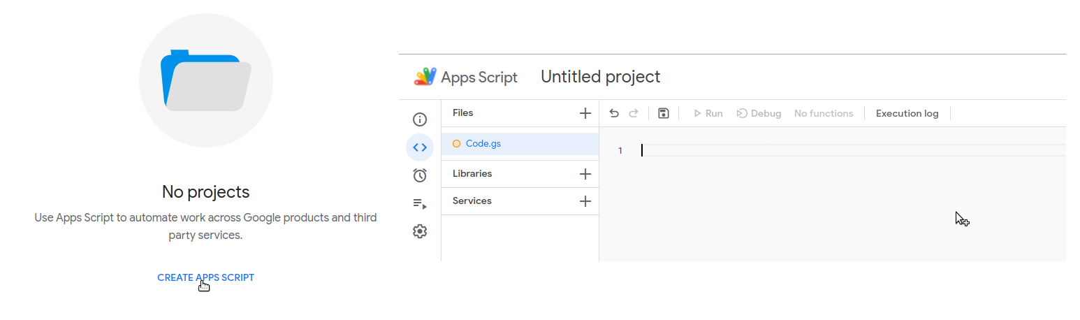Click the Redo arrow in toolbar
The image size is (1080, 320).
634,113
